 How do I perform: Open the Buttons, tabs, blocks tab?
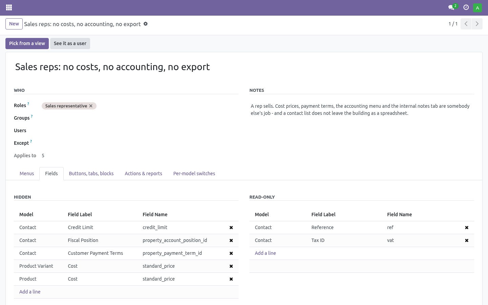point(91,174)
